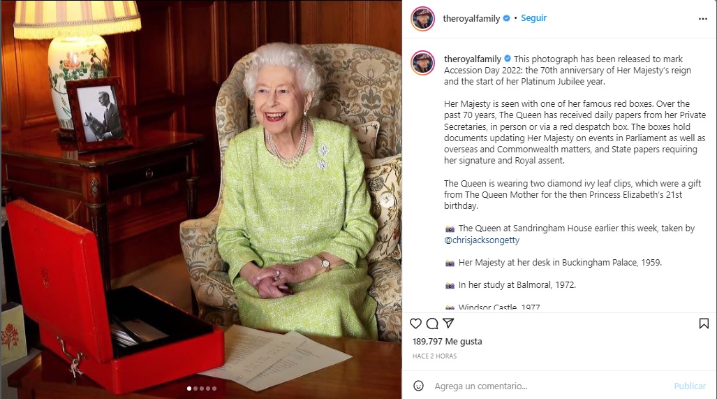The image size is (717, 399).
Task: Click theroyalfamily username in header
Action: pos(471,18)
